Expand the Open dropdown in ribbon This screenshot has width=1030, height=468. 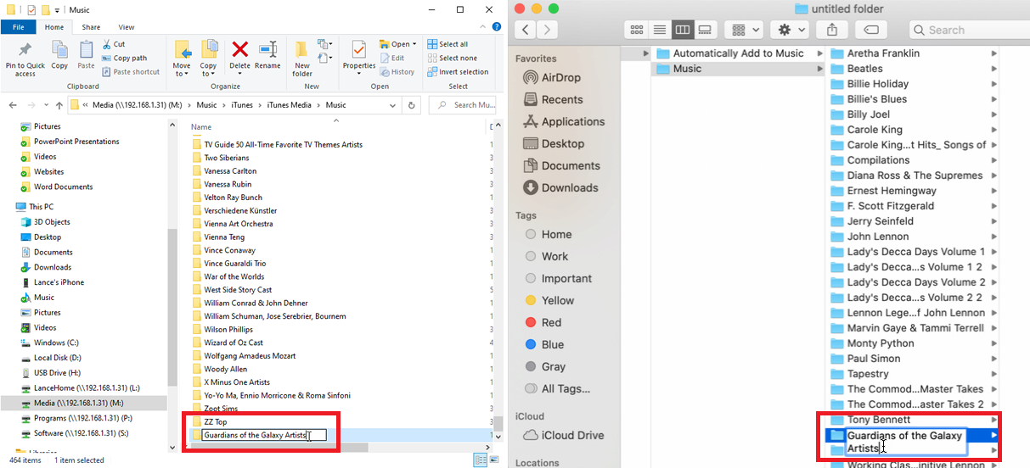click(398, 44)
